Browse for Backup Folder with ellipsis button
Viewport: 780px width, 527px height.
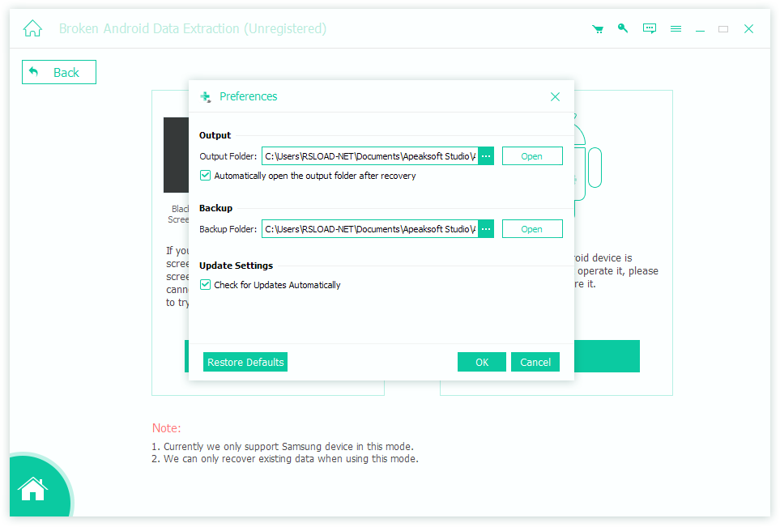click(486, 229)
